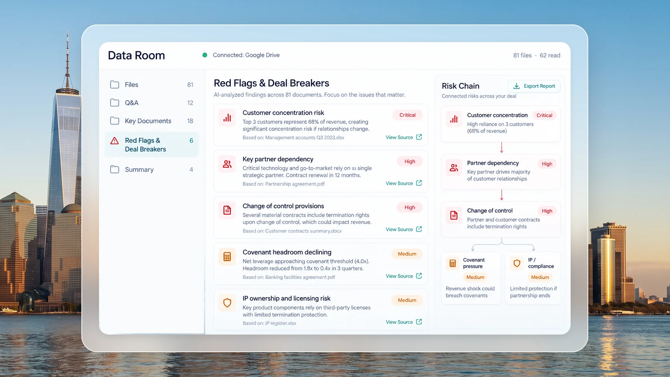Click the Files folder icon

tap(115, 85)
